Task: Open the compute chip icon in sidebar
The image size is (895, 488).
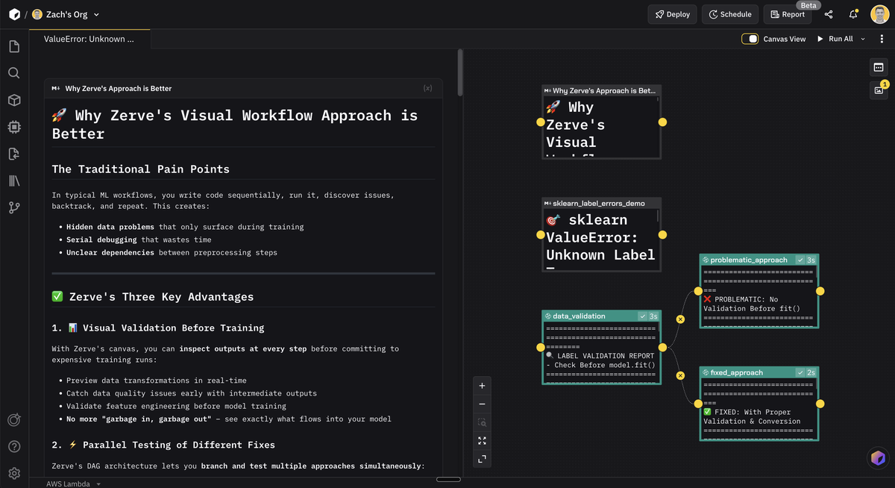Action: (13, 127)
